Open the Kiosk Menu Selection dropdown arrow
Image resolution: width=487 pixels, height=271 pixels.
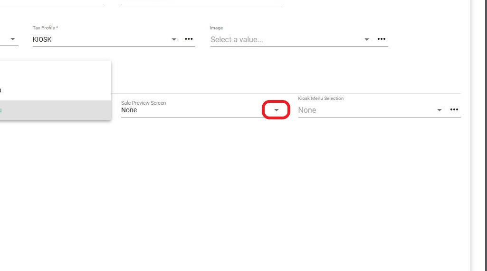439,110
